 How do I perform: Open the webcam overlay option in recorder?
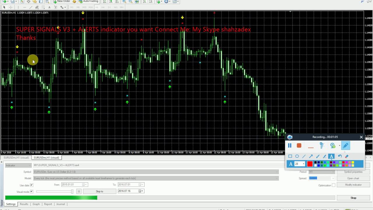(333, 145)
